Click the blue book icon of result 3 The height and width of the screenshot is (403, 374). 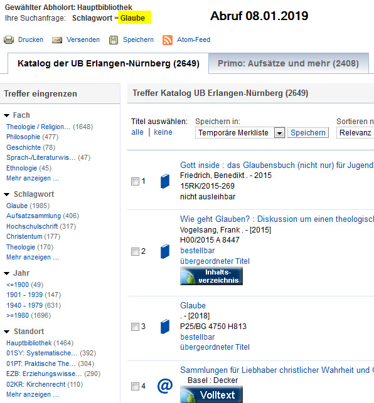point(165,327)
